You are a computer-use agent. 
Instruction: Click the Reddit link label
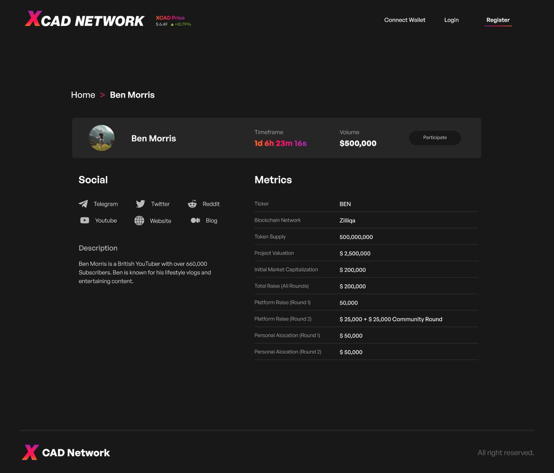point(211,204)
